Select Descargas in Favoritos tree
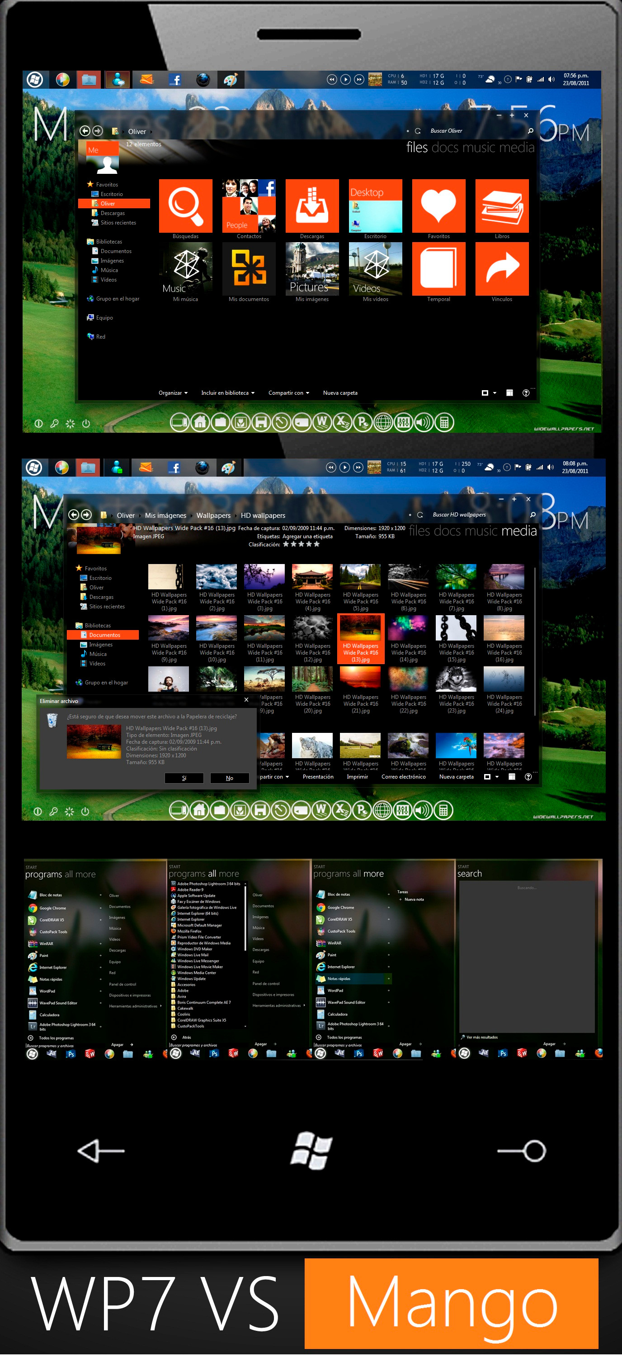The width and height of the screenshot is (622, 1358). pos(113,213)
